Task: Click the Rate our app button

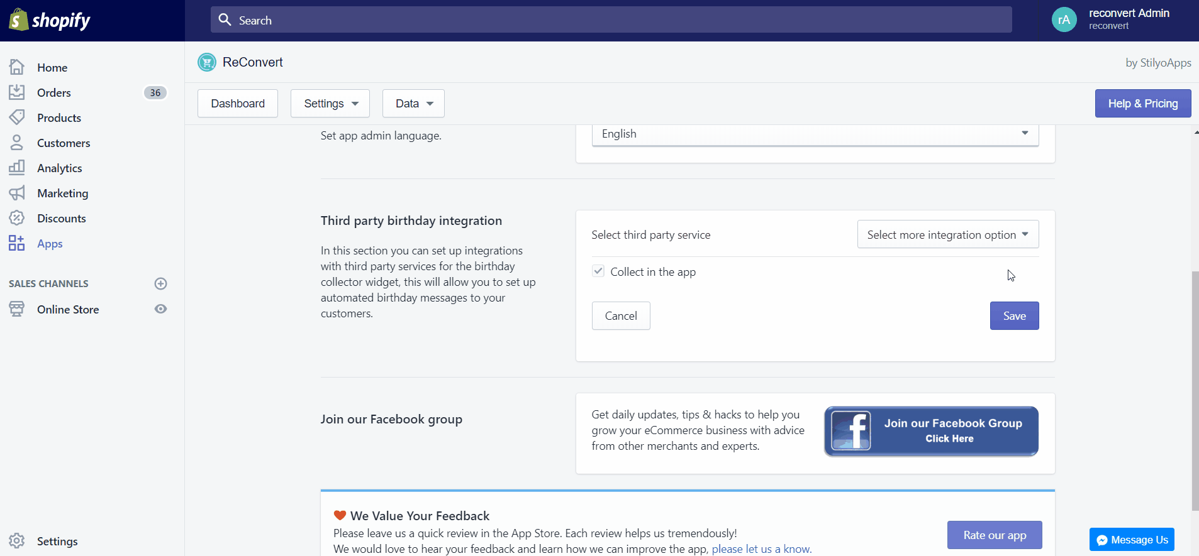Action: point(995,535)
